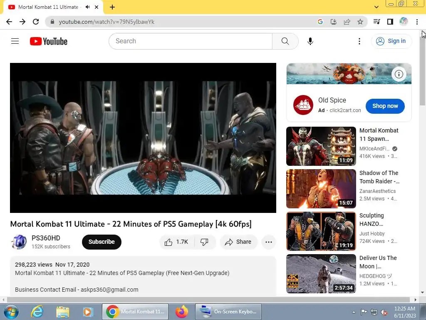Open the YouTube hamburger guide menu
The height and width of the screenshot is (320, 426).
pyautogui.click(x=15, y=41)
